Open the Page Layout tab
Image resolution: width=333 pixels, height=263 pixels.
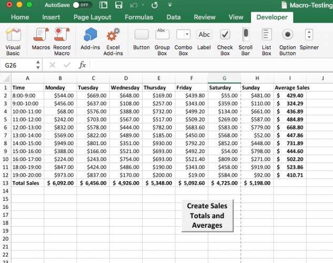click(93, 17)
